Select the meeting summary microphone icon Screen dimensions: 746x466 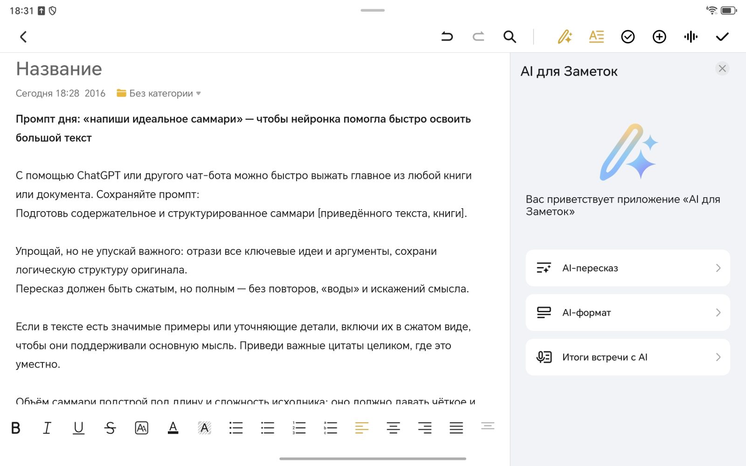544,357
